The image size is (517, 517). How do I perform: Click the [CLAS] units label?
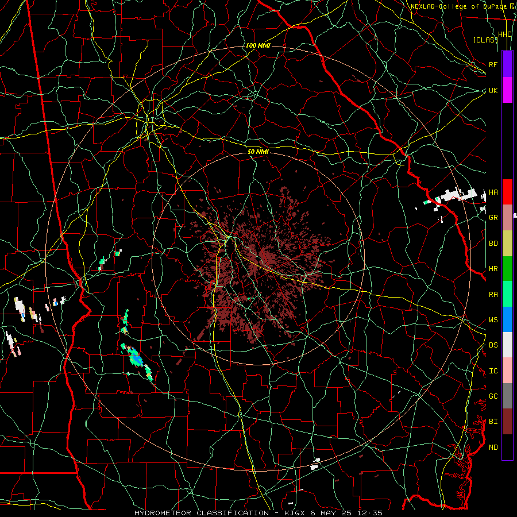[x=485, y=40]
